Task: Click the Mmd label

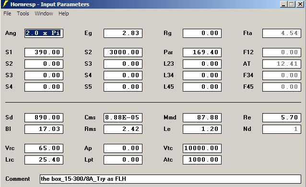Action: click(170, 117)
